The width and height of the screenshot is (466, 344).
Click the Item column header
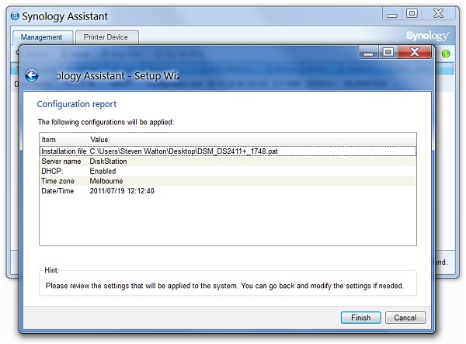coord(64,140)
